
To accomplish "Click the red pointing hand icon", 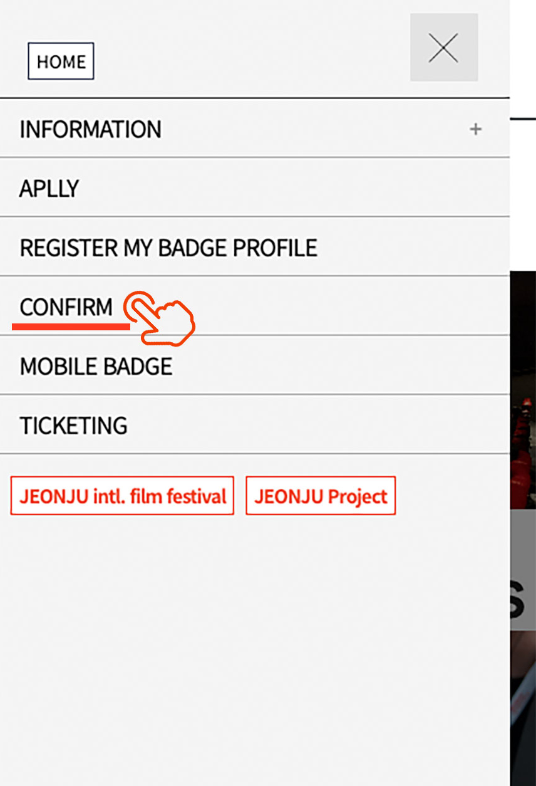I will (x=161, y=317).
